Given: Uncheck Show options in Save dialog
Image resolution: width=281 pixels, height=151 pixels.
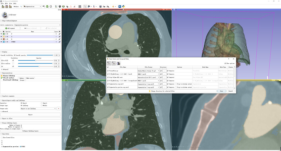Looking at the screenshot, I should (225, 63).
